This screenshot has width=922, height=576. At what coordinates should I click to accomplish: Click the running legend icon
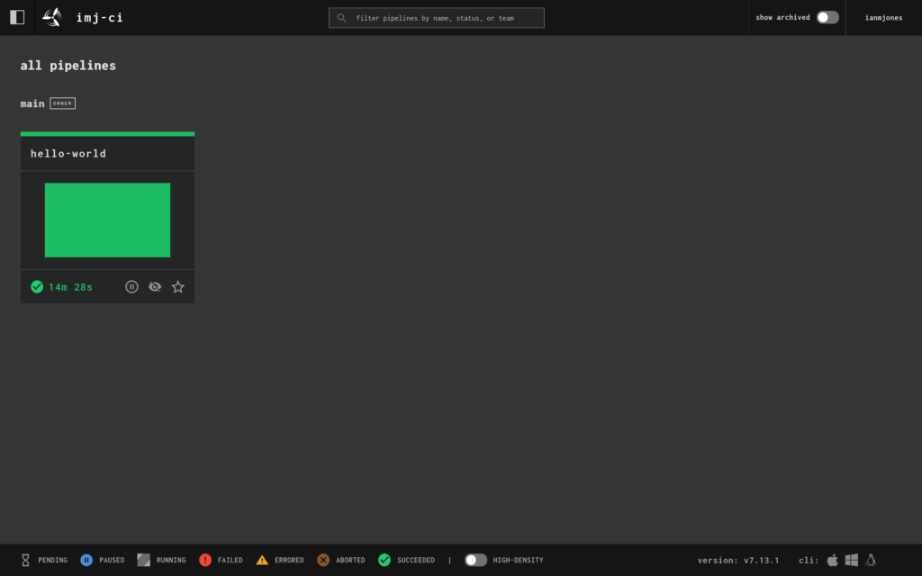click(x=143, y=560)
